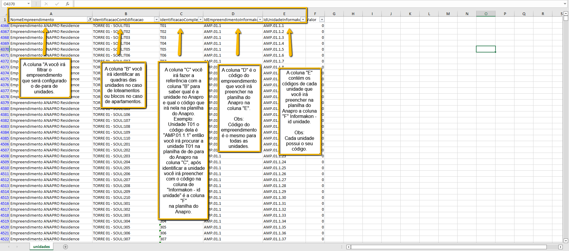Select column O header

pos(486,14)
